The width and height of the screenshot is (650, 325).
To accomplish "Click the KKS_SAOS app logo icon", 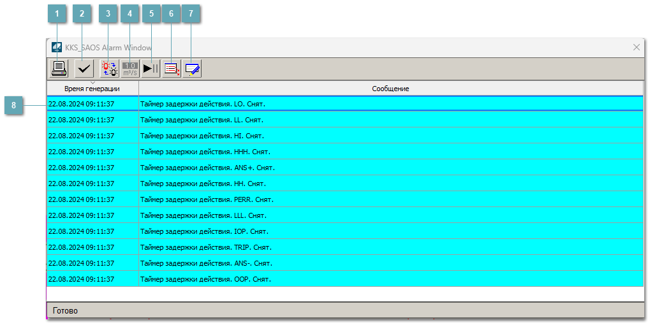I will (57, 47).
